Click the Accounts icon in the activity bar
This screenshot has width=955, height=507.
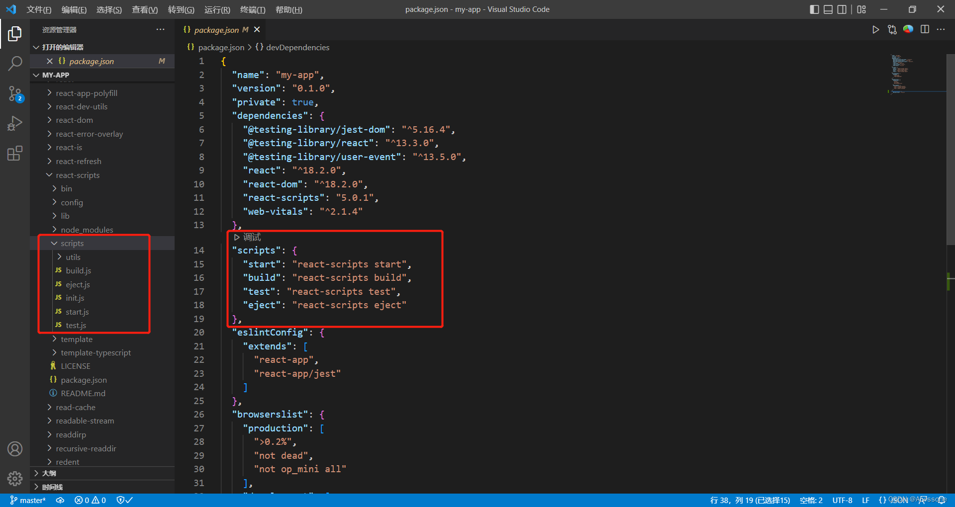pos(15,448)
